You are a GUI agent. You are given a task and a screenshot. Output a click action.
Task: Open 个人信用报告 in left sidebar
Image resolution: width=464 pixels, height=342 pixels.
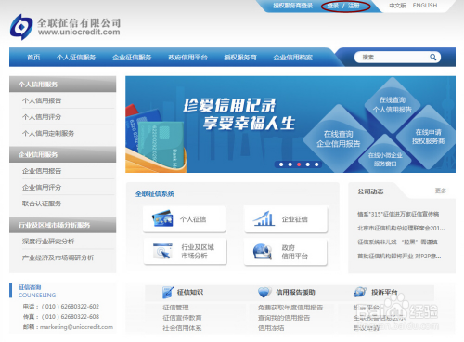pyautogui.click(x=42, y=100)
